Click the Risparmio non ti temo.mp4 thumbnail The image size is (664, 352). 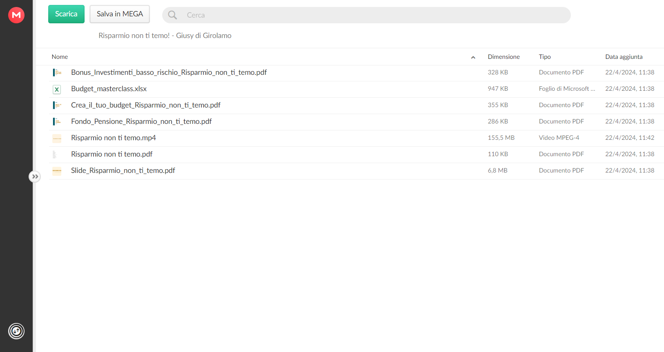(57, 139)
